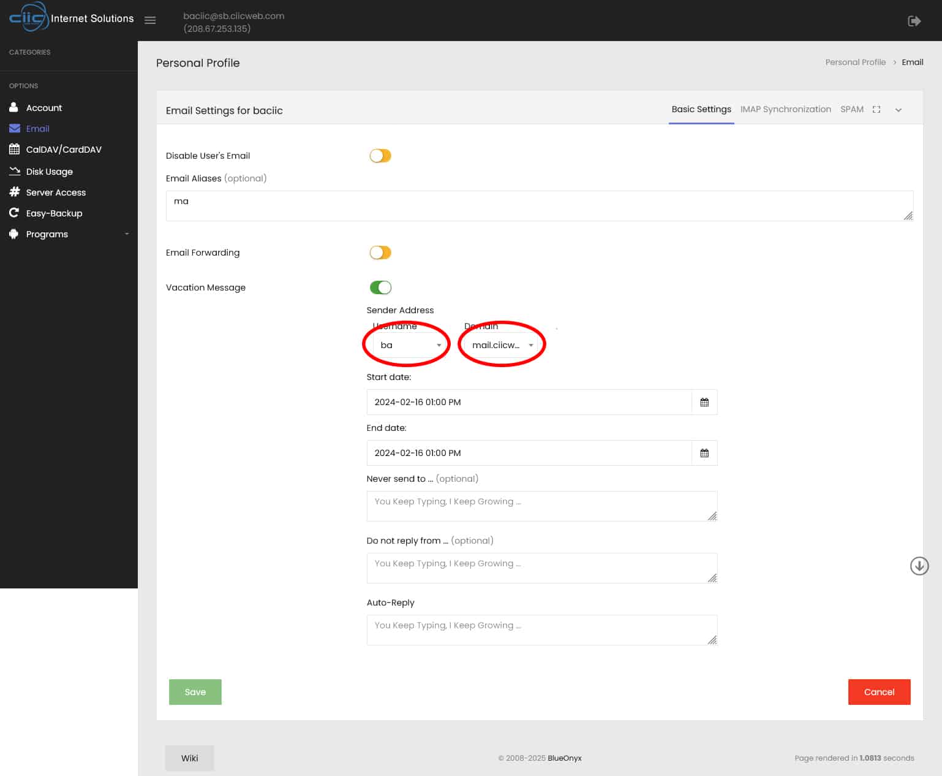
Task: Click the red Cancel button
Action: pos(879,692)
